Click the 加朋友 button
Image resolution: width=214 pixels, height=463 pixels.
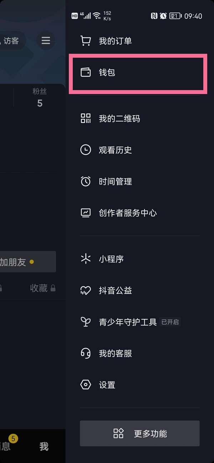pos(21,262)
